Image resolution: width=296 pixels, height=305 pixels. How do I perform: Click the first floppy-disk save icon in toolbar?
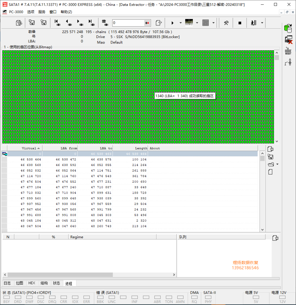click(x=32, y=23)
